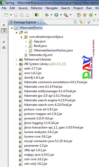Select javassist-3.15.0-GA.jar
This screenshot has height=167, width=99.
(x=36, y=118)
